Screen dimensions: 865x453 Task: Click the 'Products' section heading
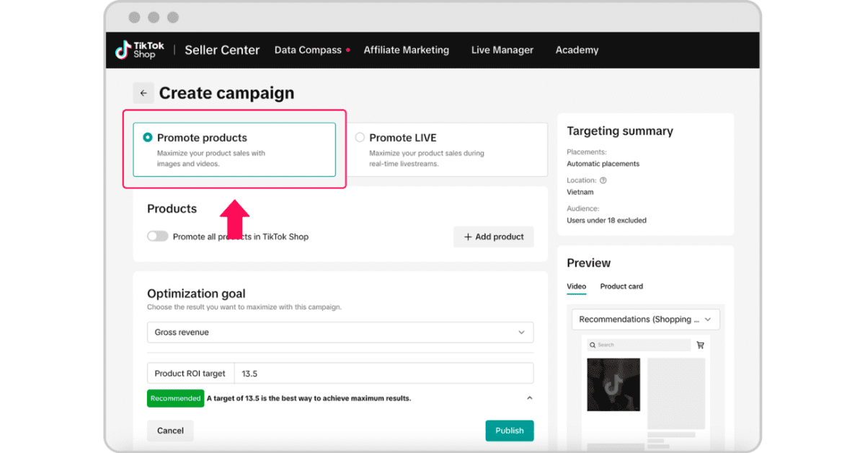[172, 208]
